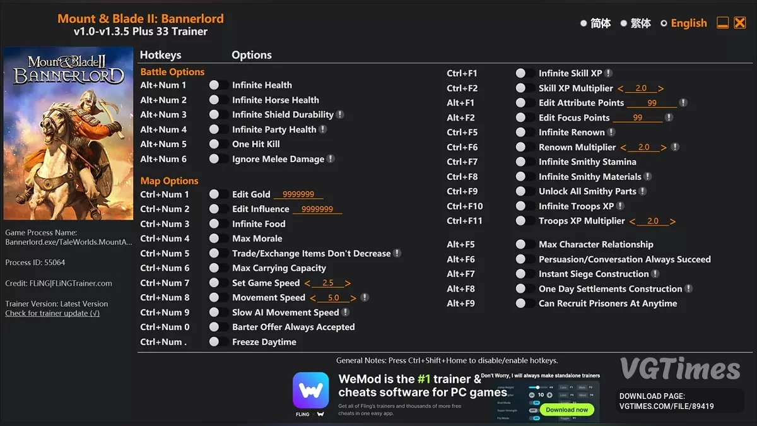Click the Download now button
This screenshot has width=757, height=426.
pos(566,410)
